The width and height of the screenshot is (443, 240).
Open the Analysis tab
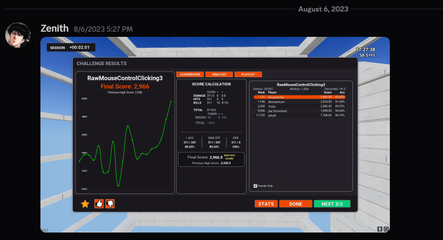click(x=219, y=74)
